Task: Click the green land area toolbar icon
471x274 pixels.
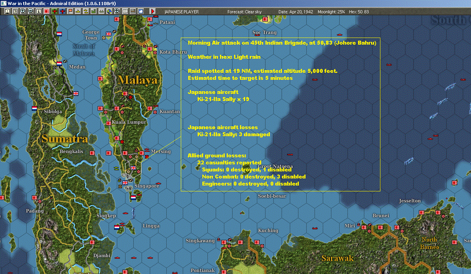Action: point(94,12)
